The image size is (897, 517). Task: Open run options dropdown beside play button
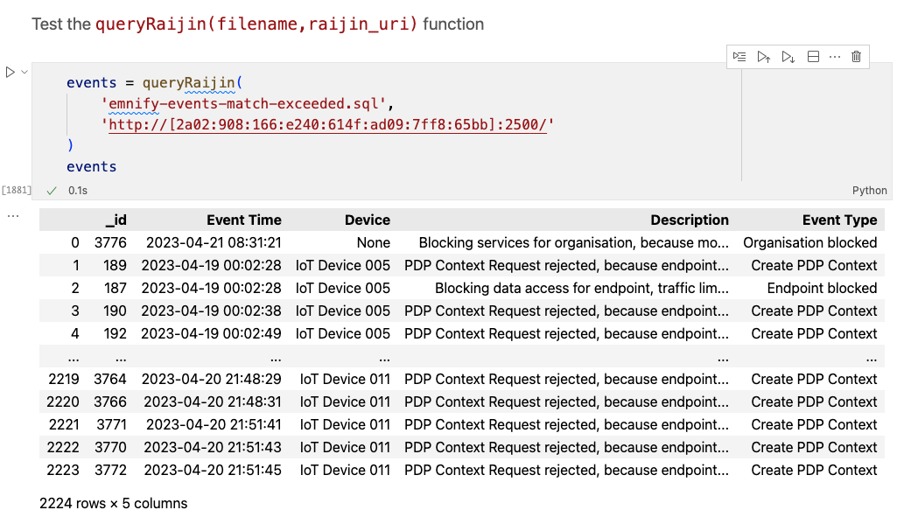click(x=25, y=72)
